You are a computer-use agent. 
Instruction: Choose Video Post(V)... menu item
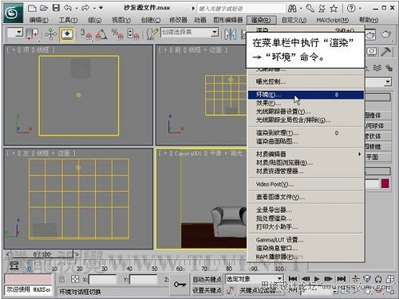(306, 184)
